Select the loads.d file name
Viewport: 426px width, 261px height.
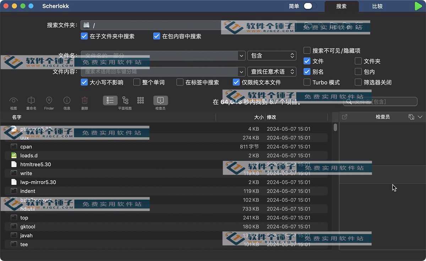point(29,155)
